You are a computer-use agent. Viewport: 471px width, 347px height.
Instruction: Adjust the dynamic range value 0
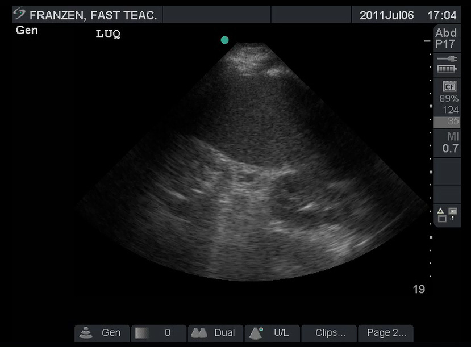pyautogui.click(x=168, y=333)
